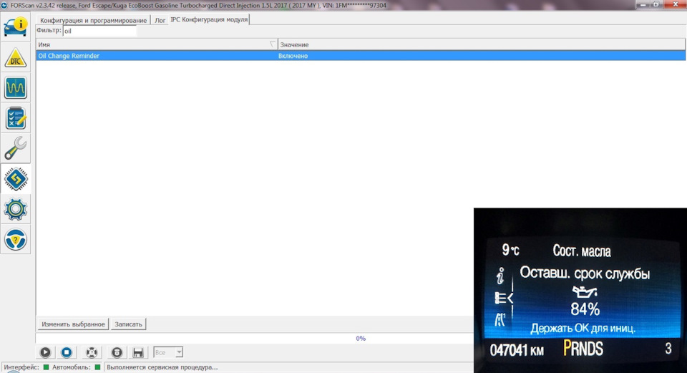Screen dimensions: 687x373
Task: Maximize the FORScan window
Action: click(656, 4)
